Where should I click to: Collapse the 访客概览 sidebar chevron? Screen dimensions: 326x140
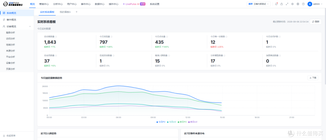point(30,26)
